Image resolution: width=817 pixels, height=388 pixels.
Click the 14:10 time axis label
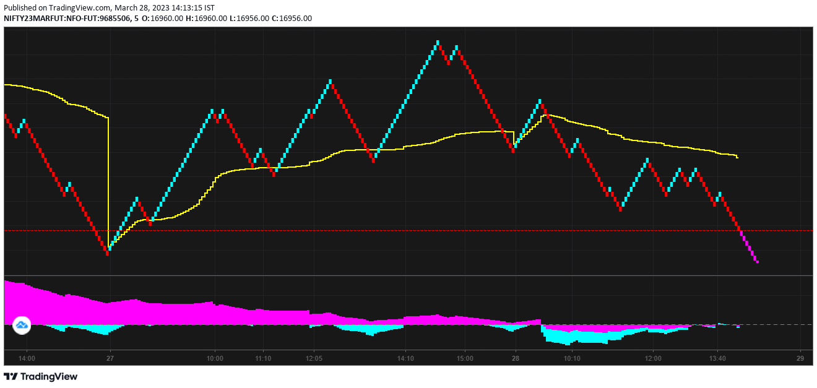(x=405, y=358)
